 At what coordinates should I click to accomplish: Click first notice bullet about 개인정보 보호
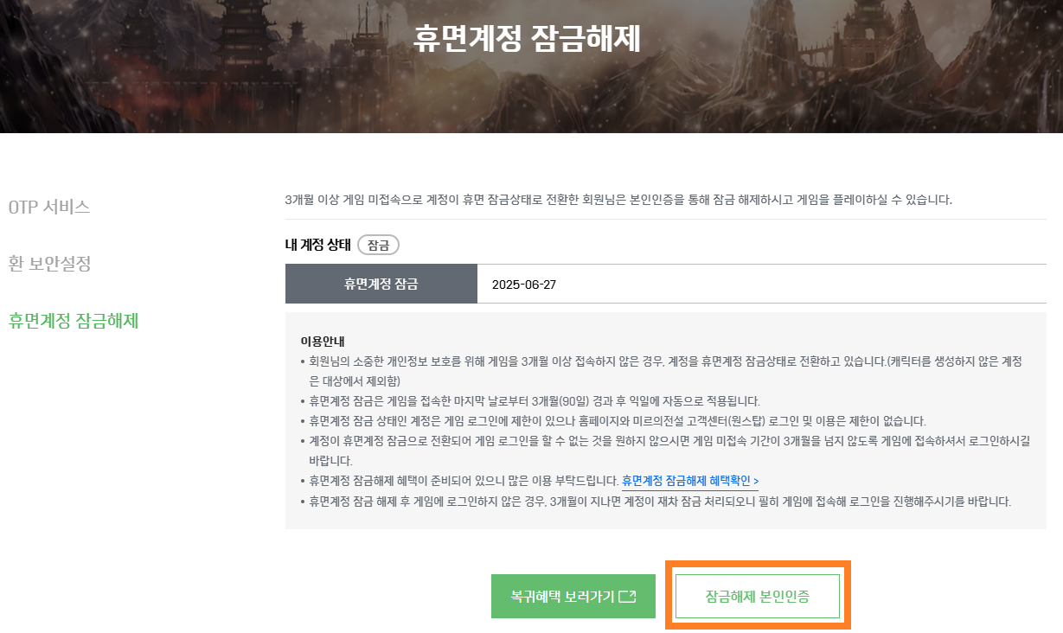[661, 371]
